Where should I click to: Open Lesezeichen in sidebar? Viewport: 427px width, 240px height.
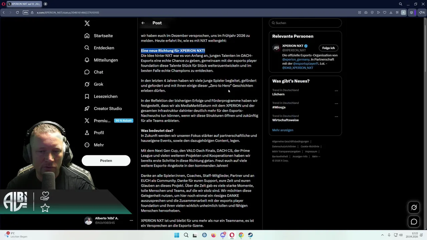[106, 96]
